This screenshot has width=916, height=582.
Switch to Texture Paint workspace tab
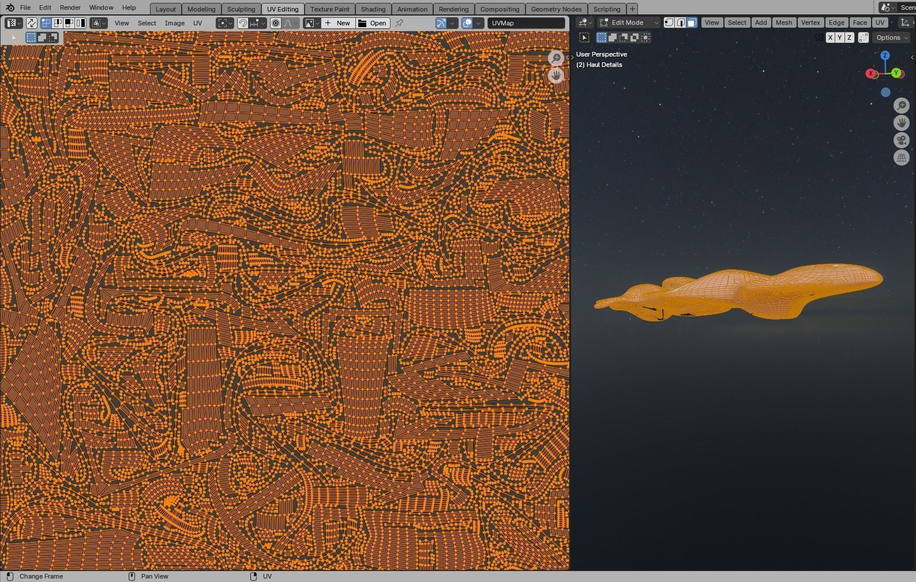point(330,9)
